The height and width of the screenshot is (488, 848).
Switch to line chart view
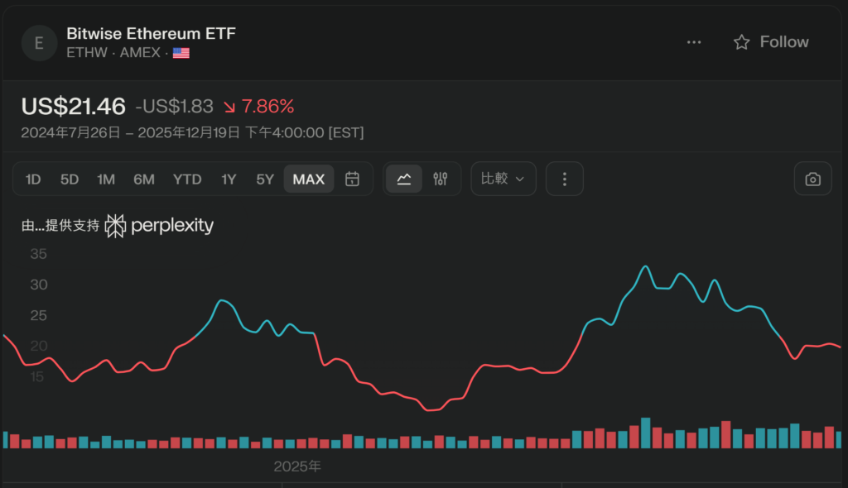pyautogui.click(x=404, y=179)
